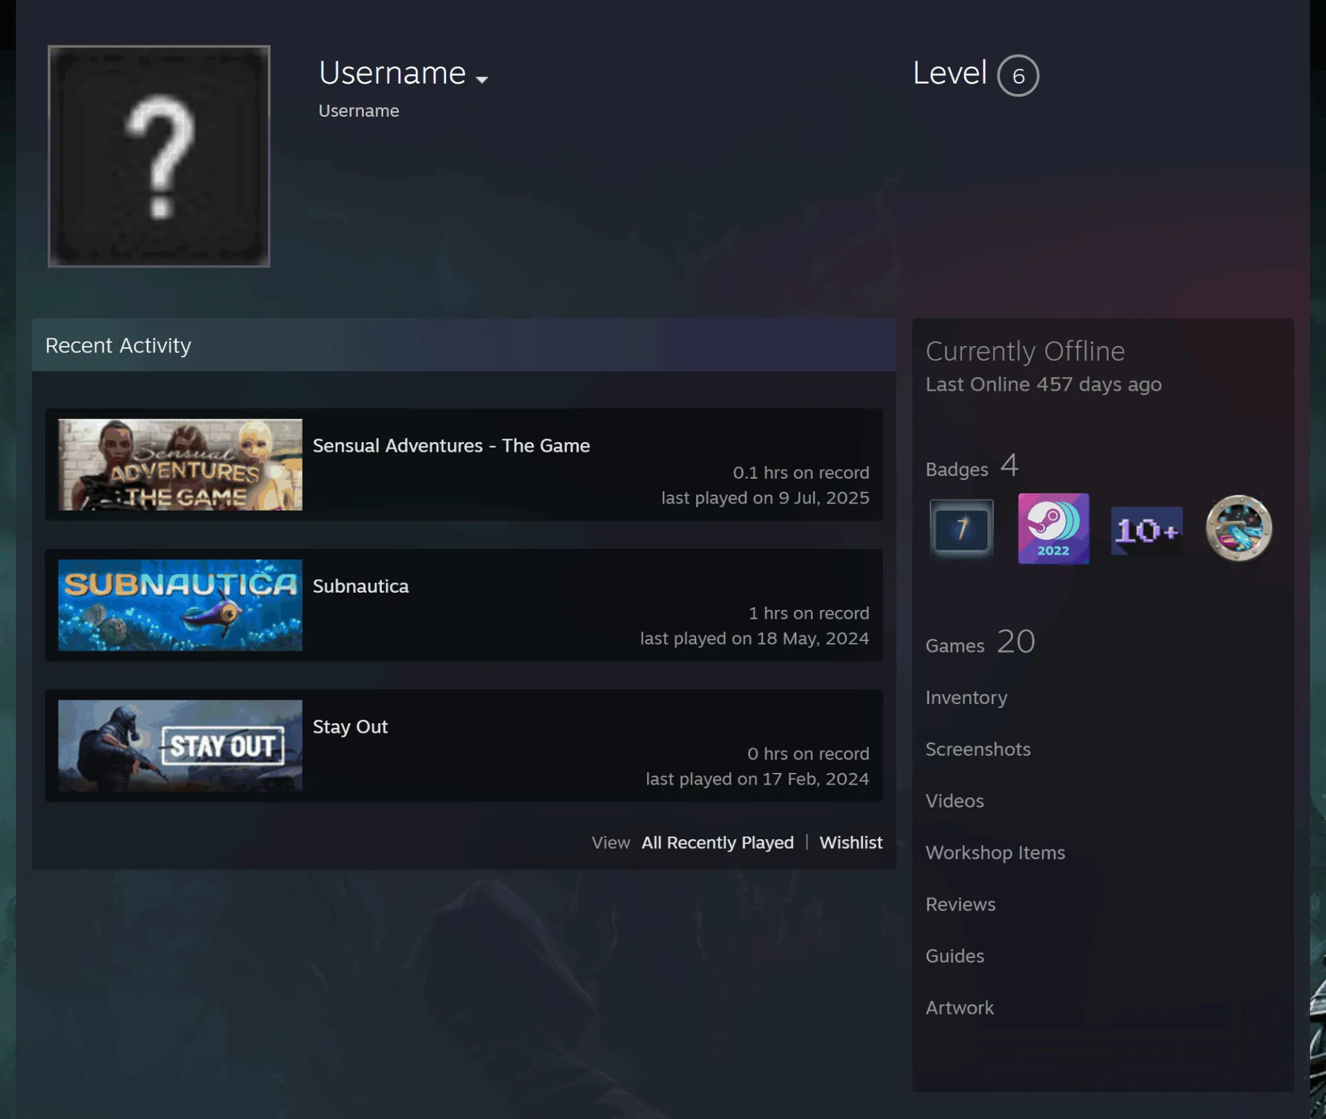Open the Games 20 link

pyautogui.click(x=981, y=642)
